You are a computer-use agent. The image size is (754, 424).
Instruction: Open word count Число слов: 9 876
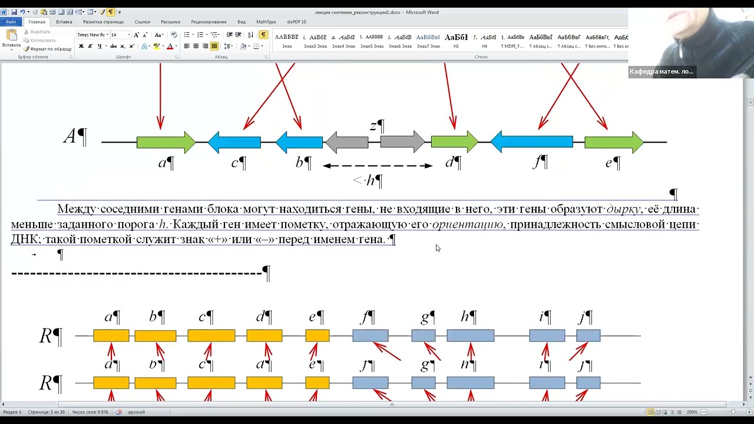pyautogui.click(x=90, y=412)
